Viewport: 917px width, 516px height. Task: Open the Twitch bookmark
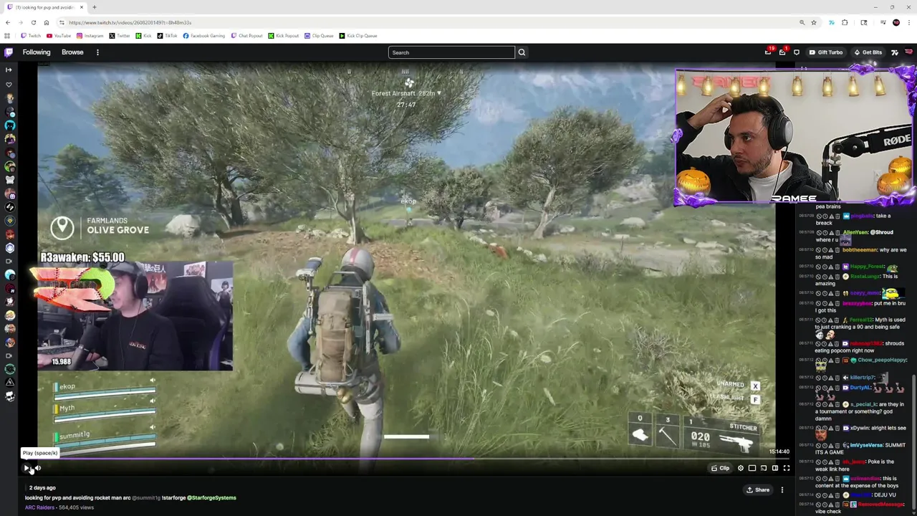(x=31, y=36)
